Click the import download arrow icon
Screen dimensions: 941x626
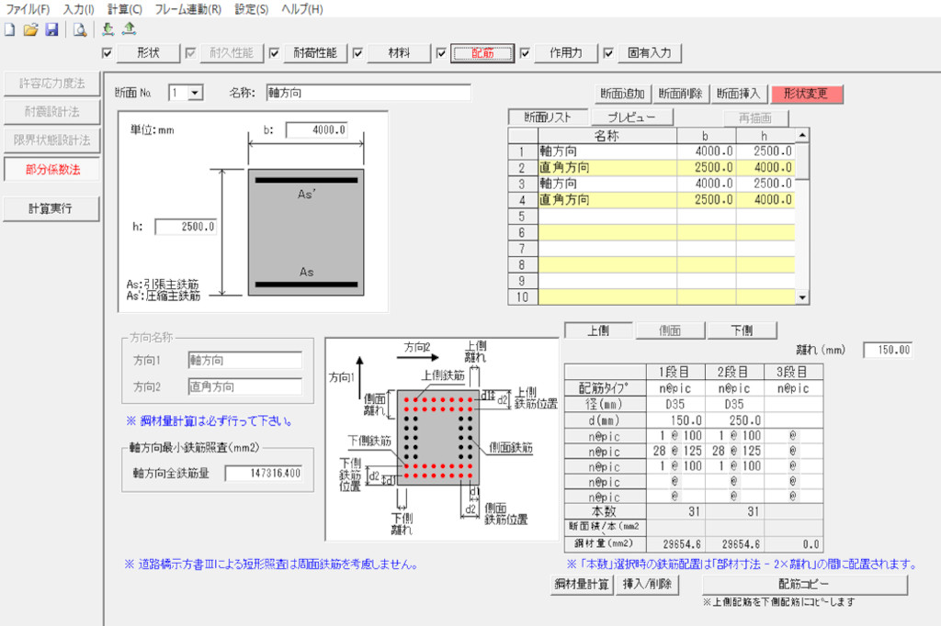(x=108, y=28)
